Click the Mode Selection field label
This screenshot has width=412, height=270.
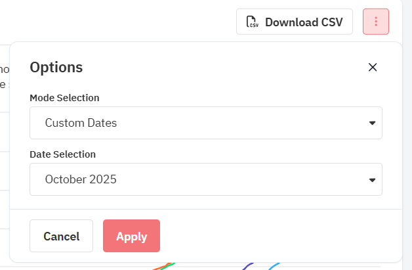[64, 98]
